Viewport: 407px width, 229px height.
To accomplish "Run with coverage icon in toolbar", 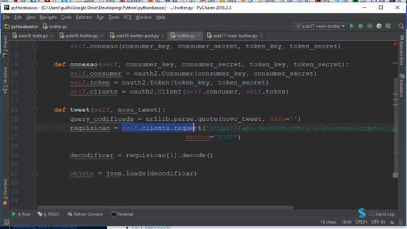I will click(x=369, y=26).
